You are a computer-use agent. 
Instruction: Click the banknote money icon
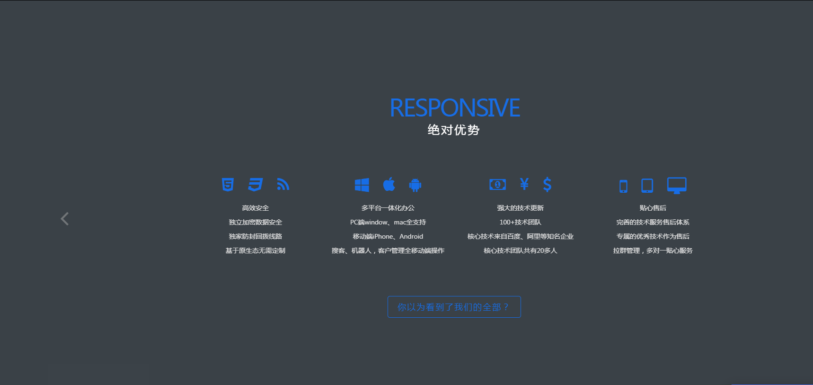pyautogui.click(x=497, y=184)
